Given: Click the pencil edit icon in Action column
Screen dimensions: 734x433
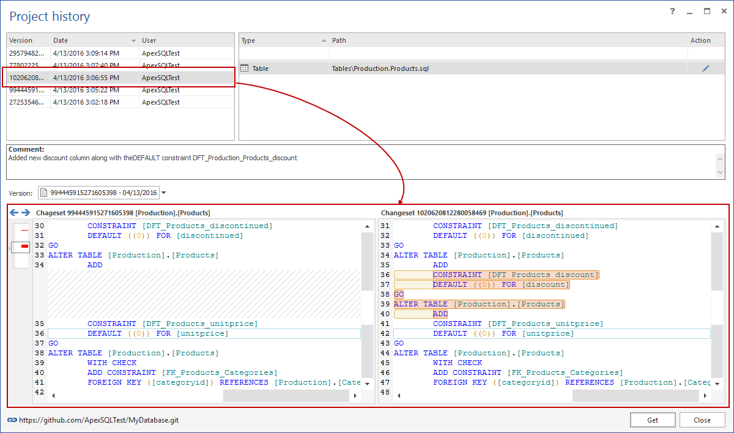Looking at the screenshot, I should coord(706,68).
